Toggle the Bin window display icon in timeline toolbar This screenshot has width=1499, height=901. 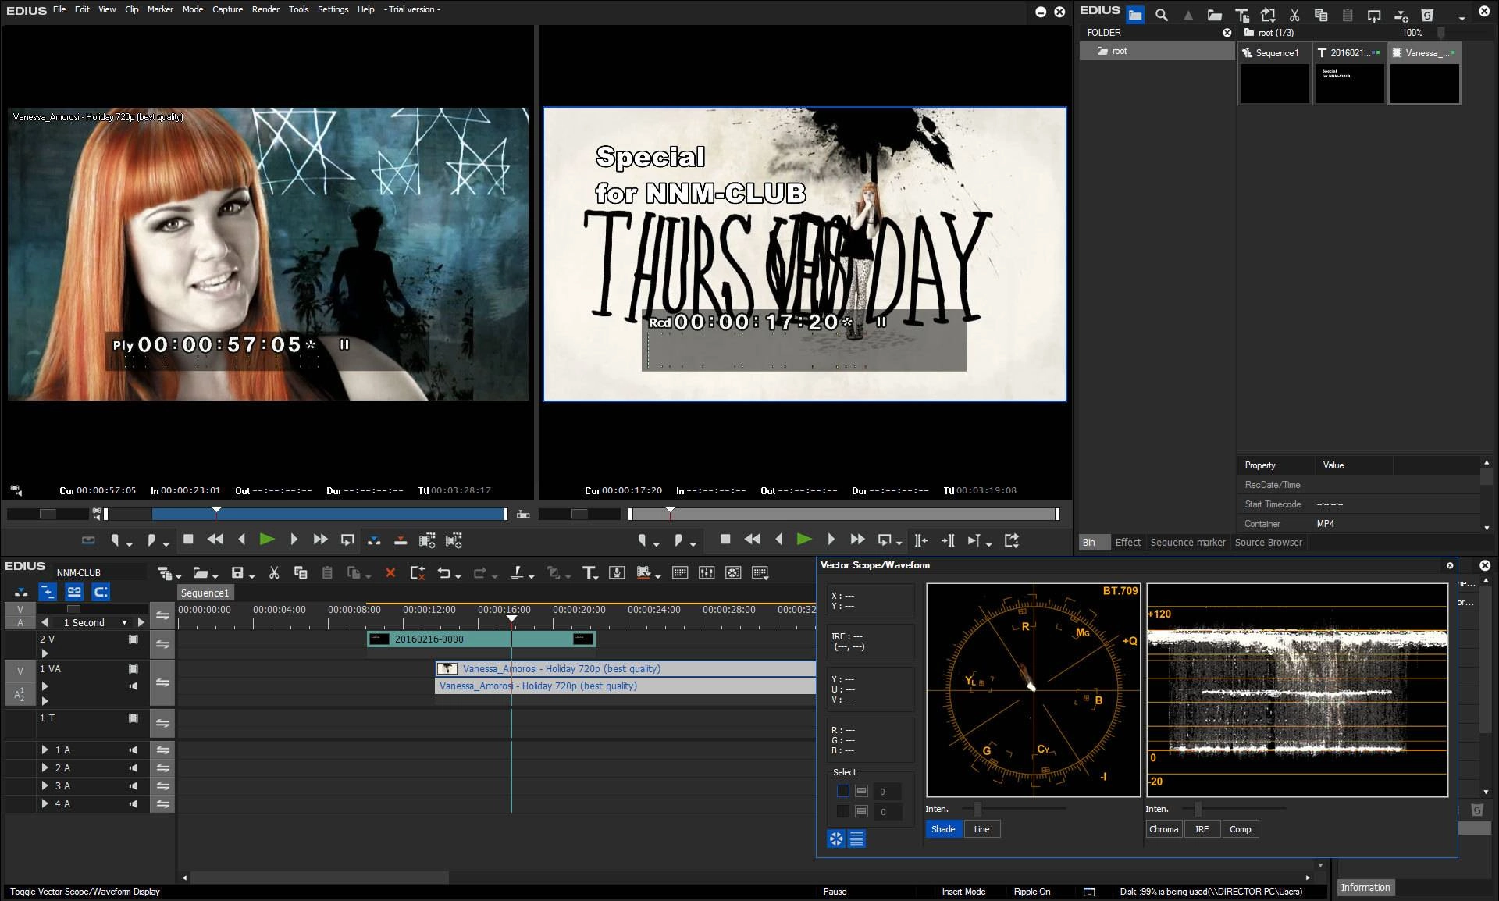tap(680, 572)
